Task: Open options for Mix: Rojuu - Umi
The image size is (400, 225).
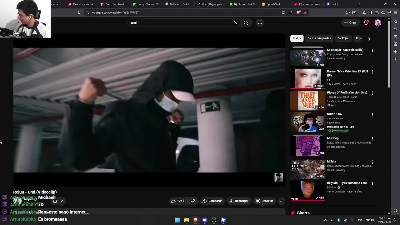Action: coord(372,50)
